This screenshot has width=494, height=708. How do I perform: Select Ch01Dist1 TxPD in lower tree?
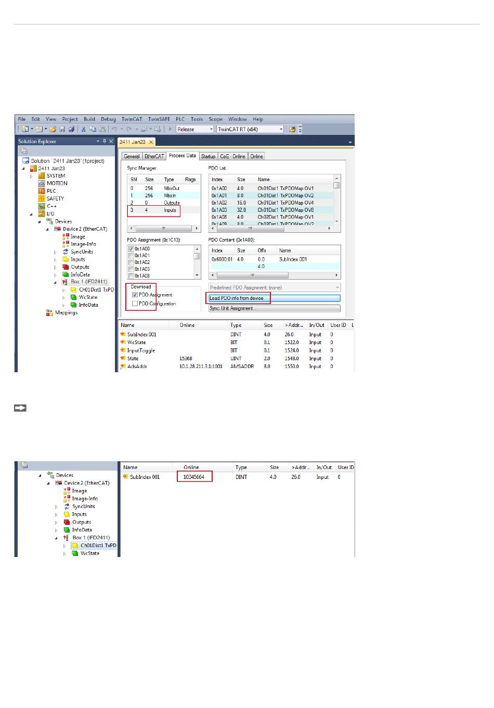click(95, 546)
